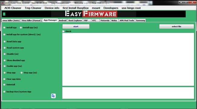Switch to virus killer (Auto) tab
The image size is (197, 109).
11,21
